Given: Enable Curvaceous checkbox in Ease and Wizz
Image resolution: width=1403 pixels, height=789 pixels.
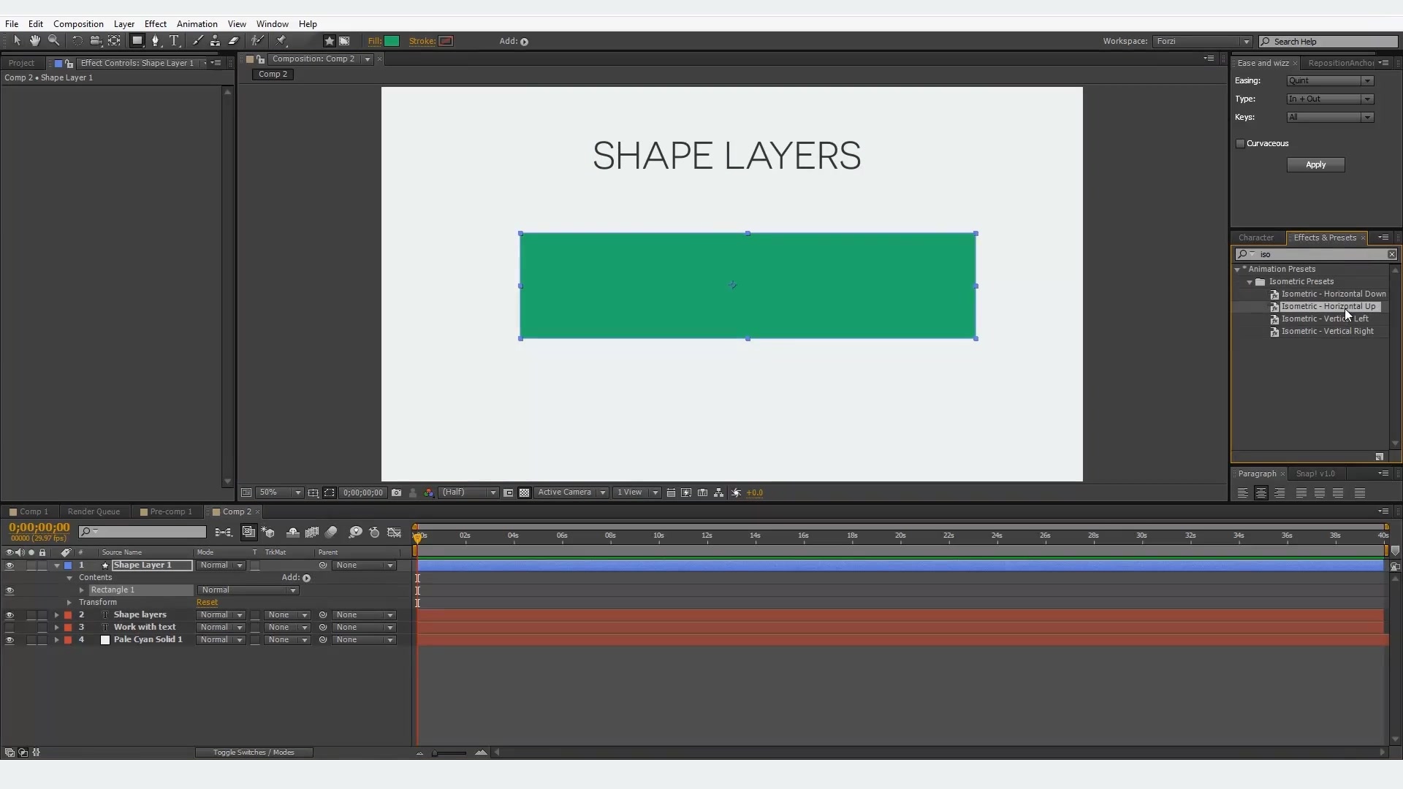Looking at the screenshot, I should (1240, 142).
